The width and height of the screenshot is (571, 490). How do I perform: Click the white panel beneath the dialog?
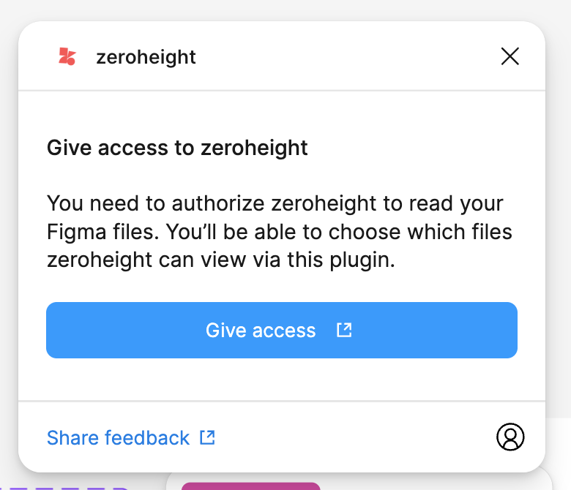click(x=439, y=483)
